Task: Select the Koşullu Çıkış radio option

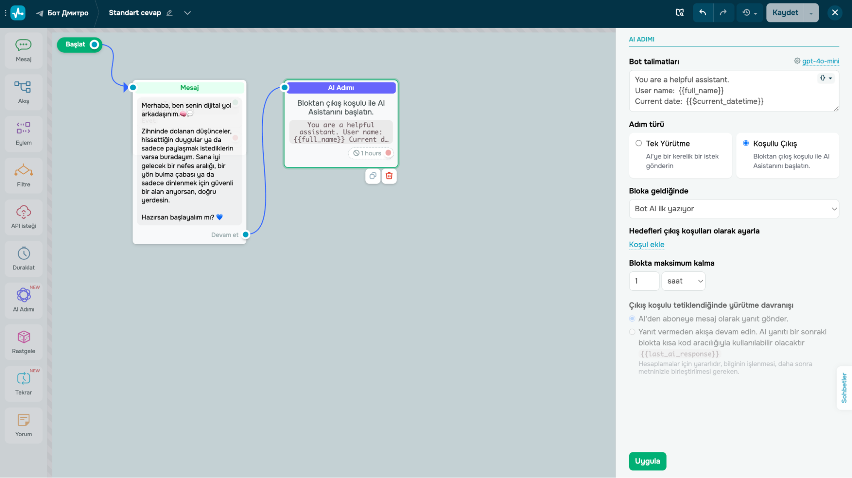Action: click(745, 144)
